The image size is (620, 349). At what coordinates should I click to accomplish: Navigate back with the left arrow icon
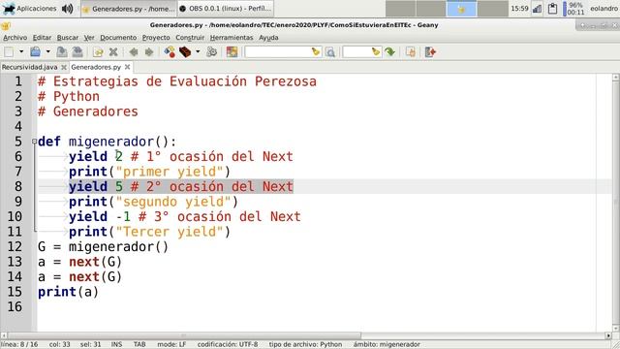(x=134, y=51)
